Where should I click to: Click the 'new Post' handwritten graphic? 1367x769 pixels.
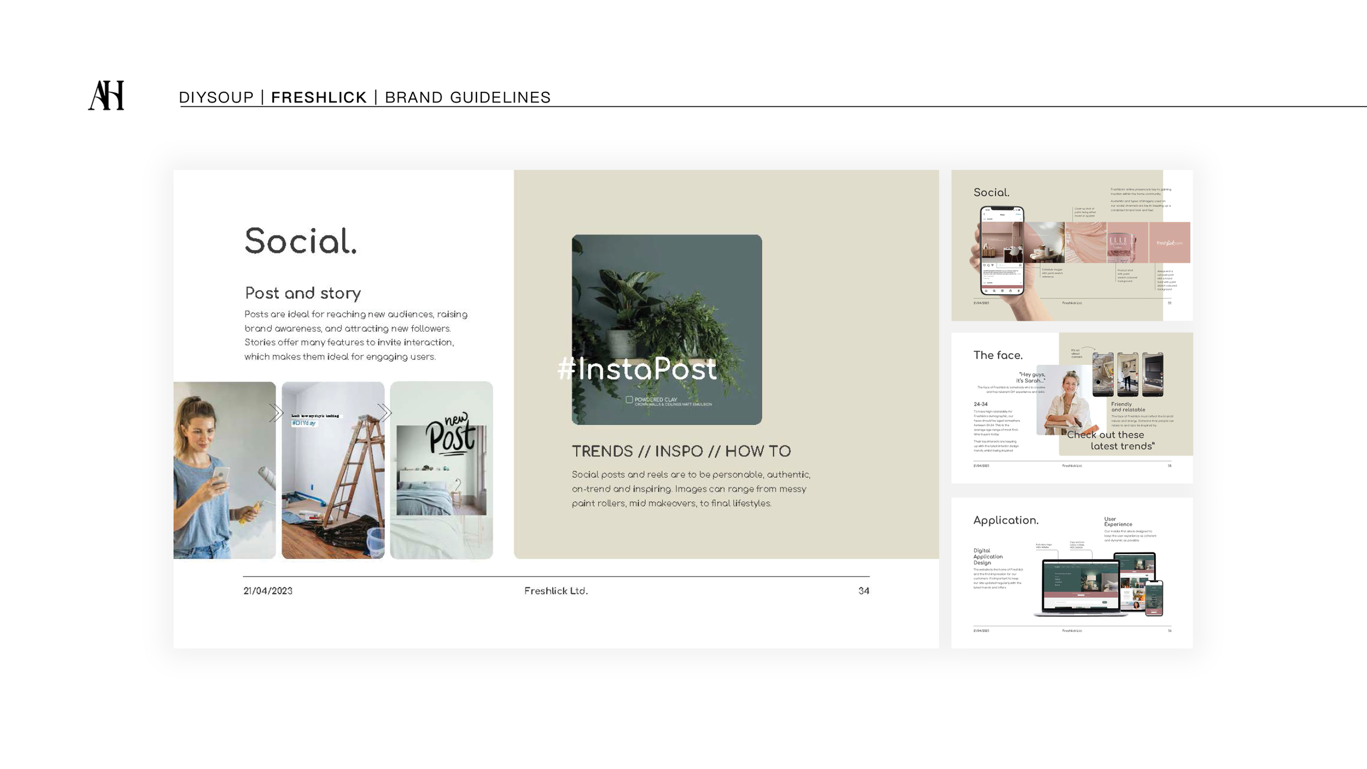(450, 435)
